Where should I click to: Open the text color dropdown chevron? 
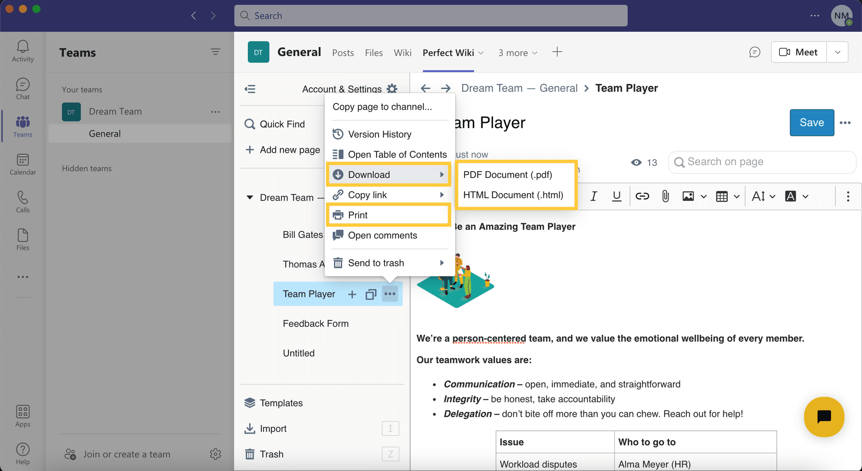(x=805, y=196)
